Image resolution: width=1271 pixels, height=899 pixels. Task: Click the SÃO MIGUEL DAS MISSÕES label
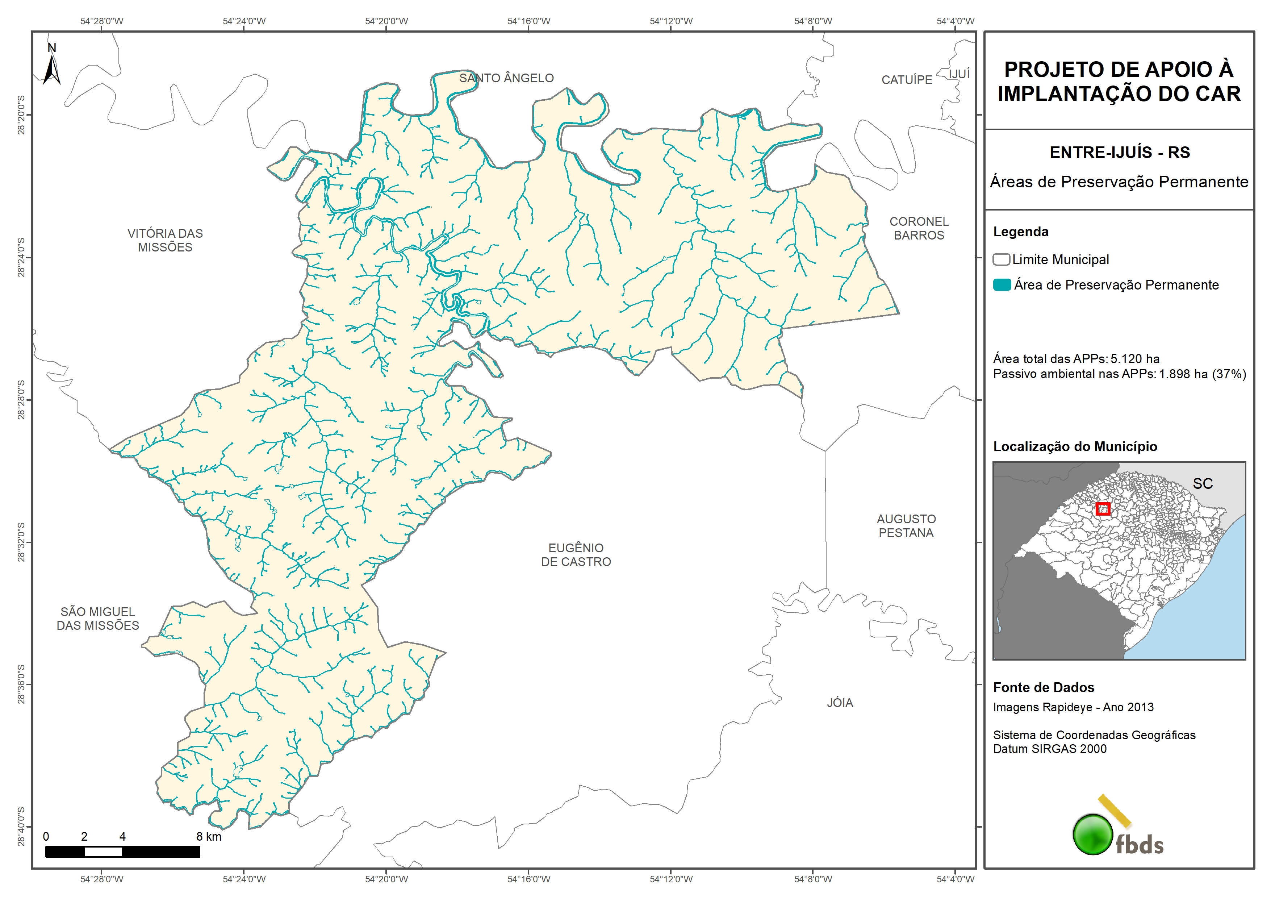pyautogui.click(x=98, y=618)
